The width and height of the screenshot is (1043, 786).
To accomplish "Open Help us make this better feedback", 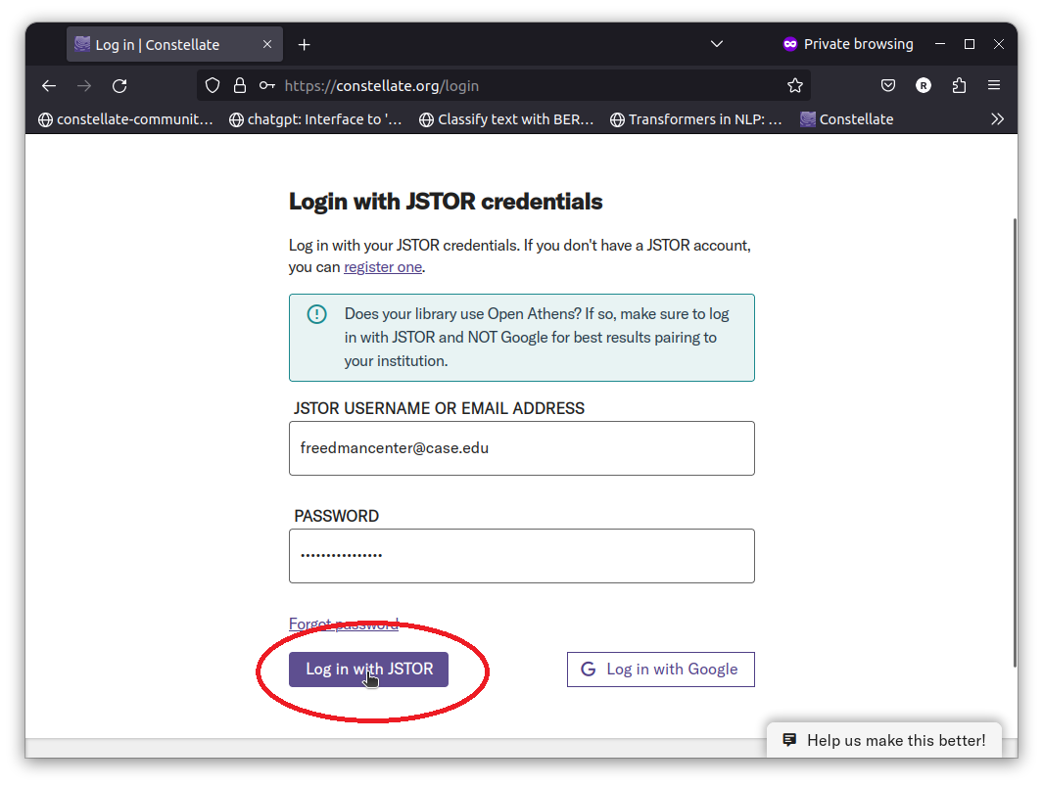I will pyautogui.click(x=884, y=740).
